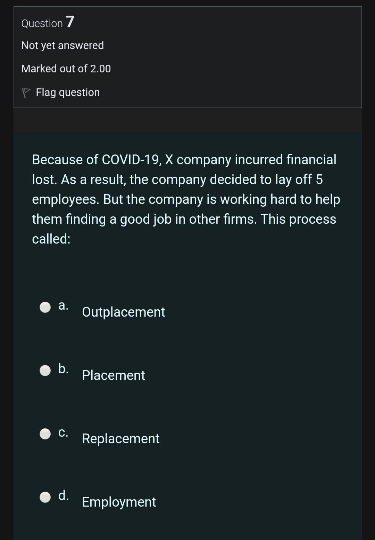The height and width of the screenshot is (540, 375).
Task: Click the COVID-19 question paragraph
Action: point(186,199)
